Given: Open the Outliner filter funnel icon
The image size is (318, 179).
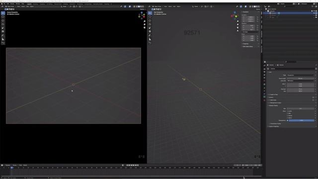Looking at the screenshot, I should tap(313, 6).
